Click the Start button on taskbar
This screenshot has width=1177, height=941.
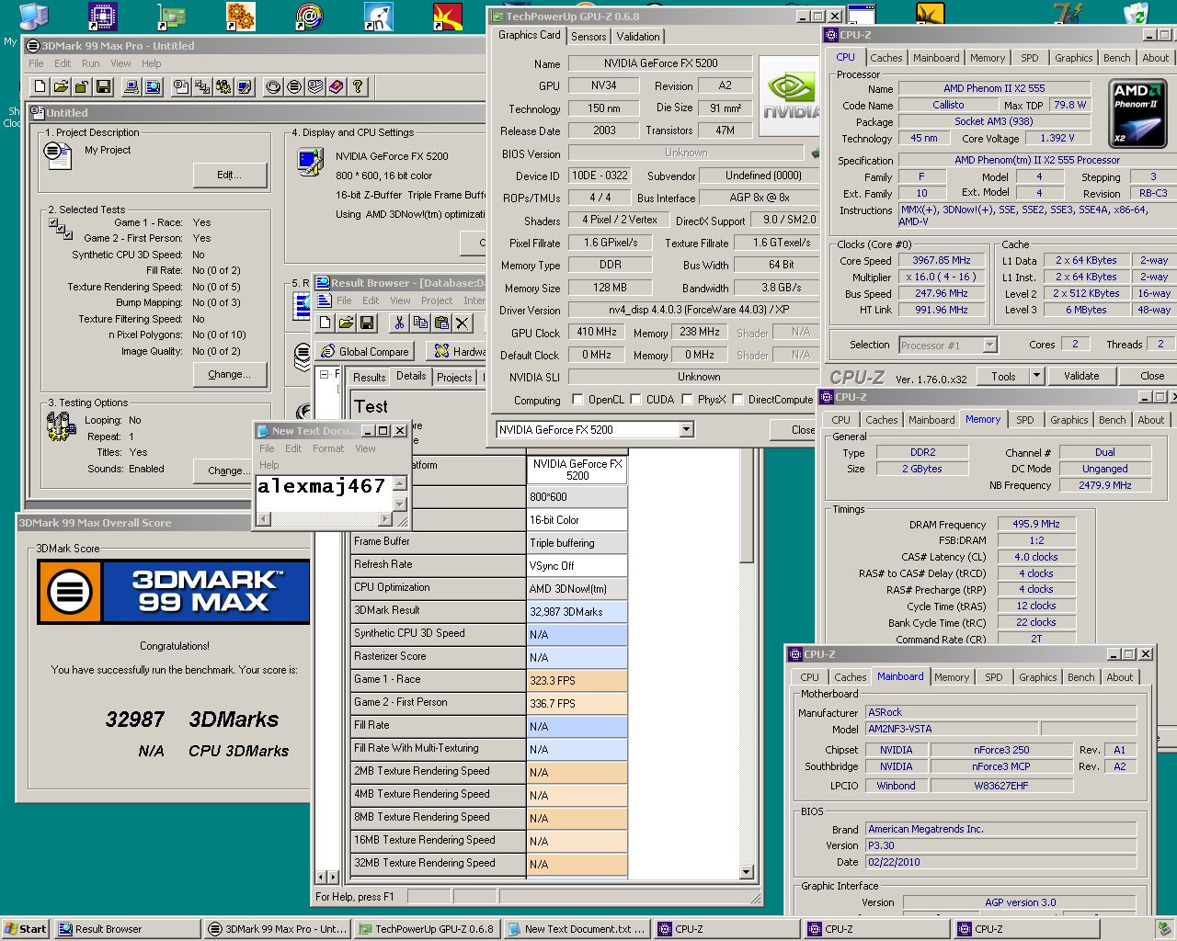(26, 929)
